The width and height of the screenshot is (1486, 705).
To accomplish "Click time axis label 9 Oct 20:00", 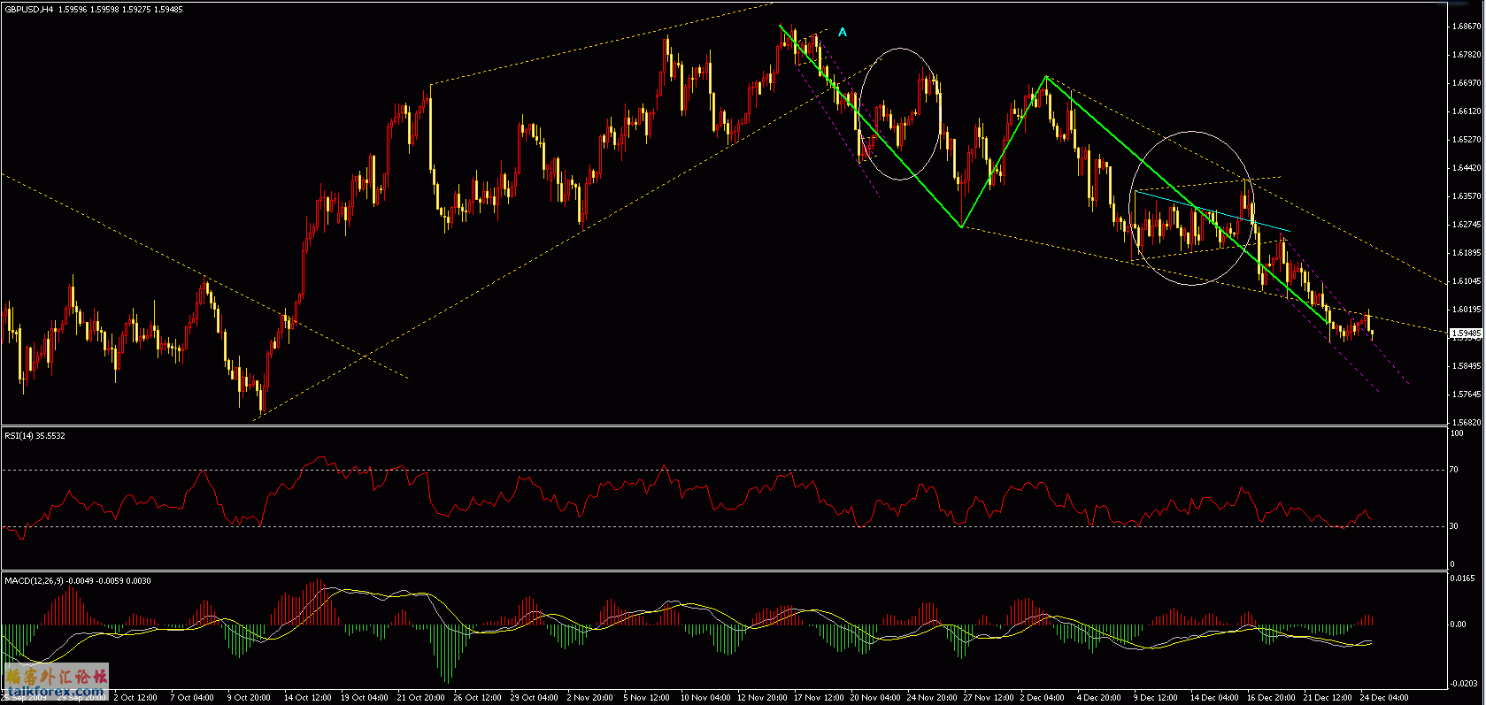I will point(249,698).
